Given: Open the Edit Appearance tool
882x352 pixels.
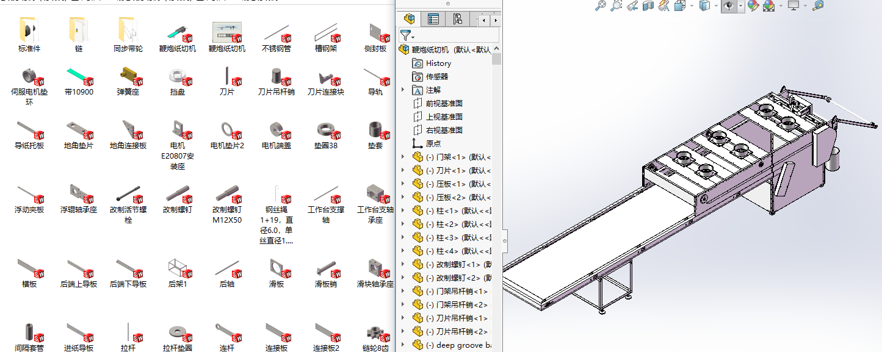Looking at the screenshot, I should pyautogui.click(x=752, y=6).
